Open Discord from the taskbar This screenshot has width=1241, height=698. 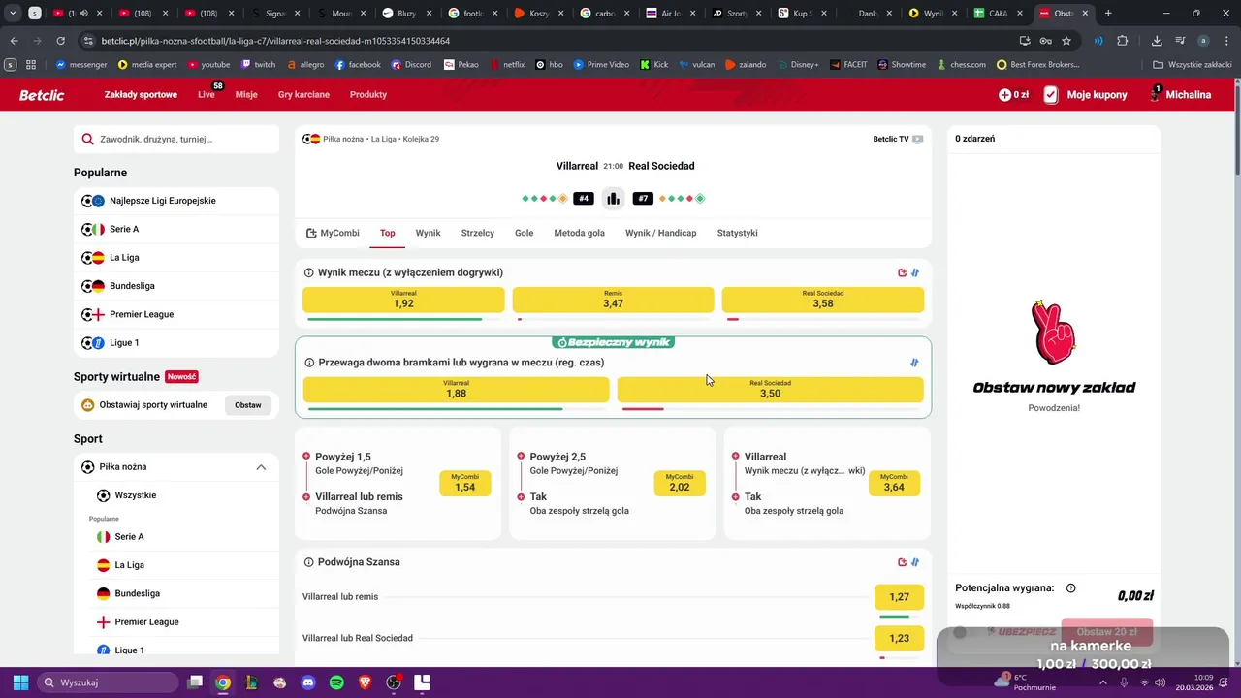[x=308, y=682]
